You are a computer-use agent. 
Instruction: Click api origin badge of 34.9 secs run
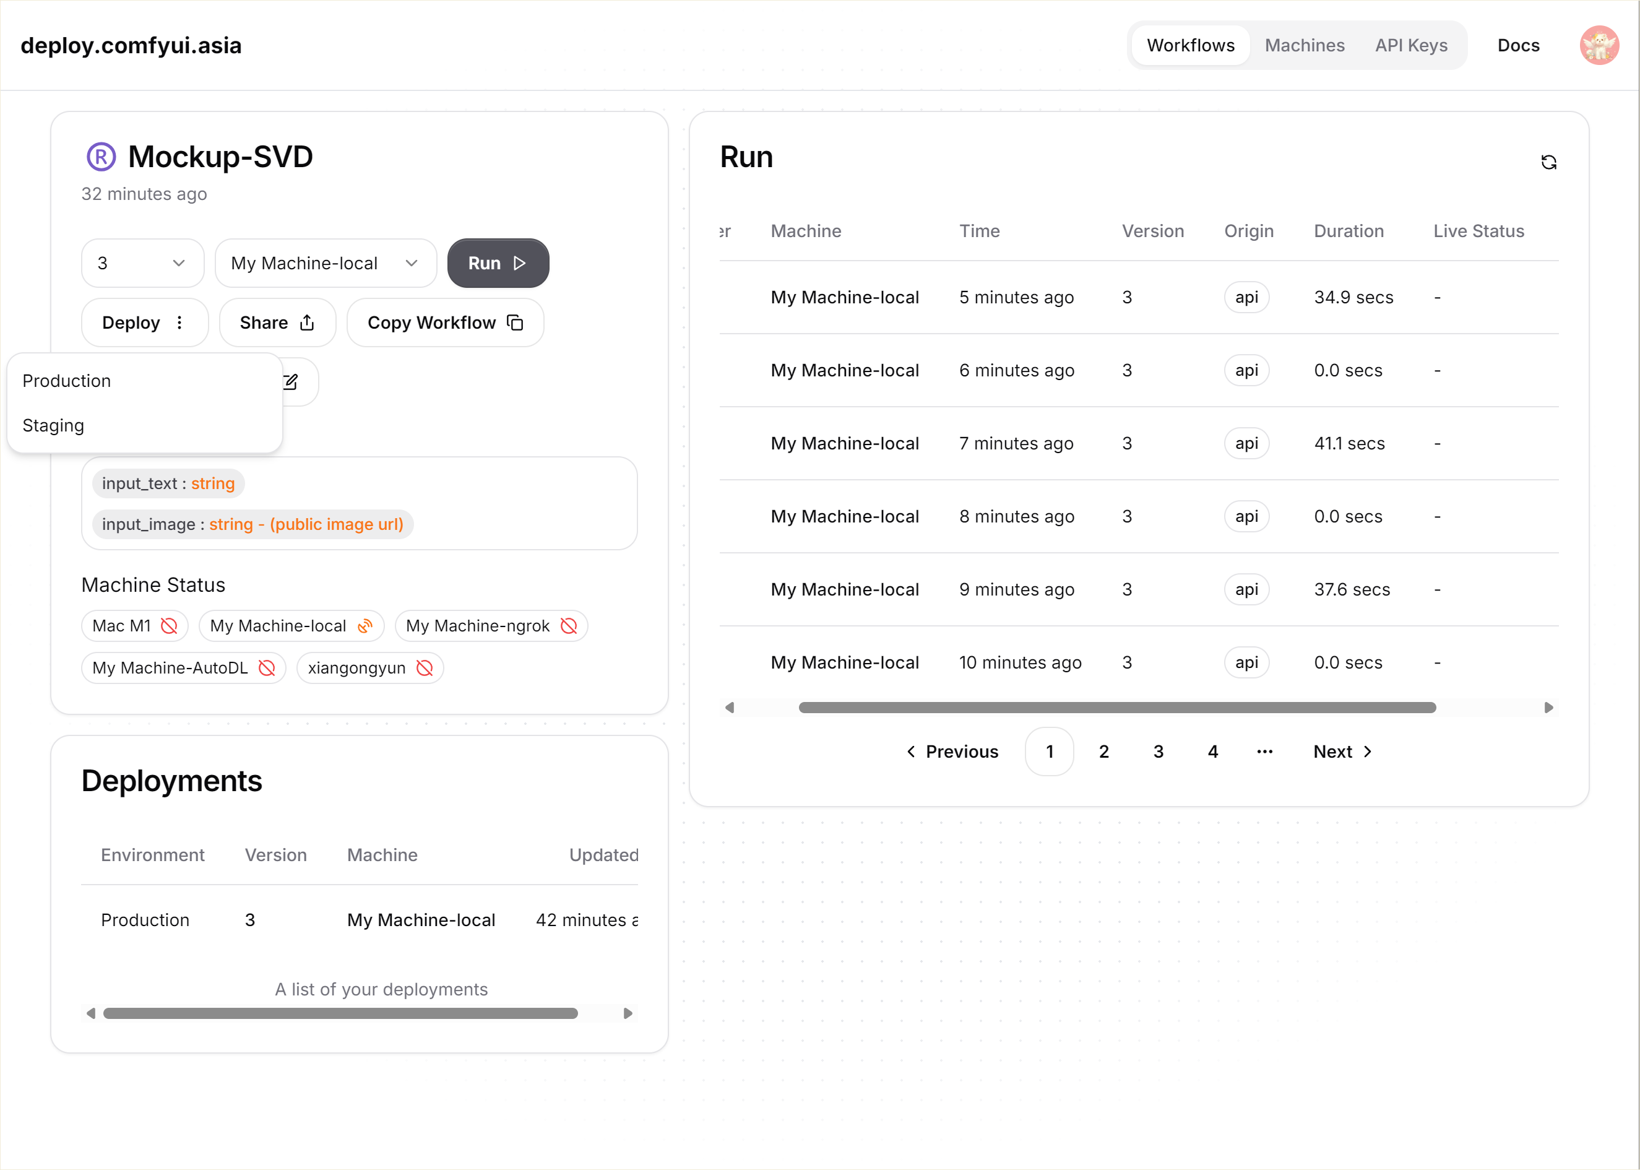click(x=1246, y=298)
